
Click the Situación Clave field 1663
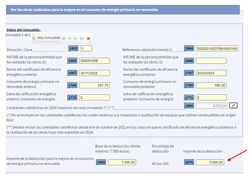tap(86, 48)
